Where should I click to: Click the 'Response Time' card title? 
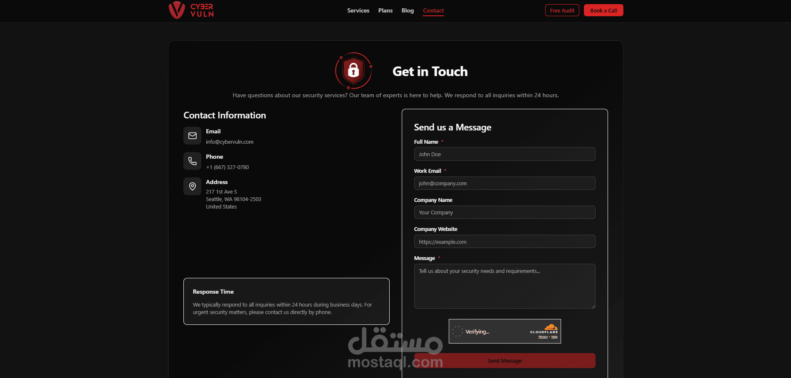[213, 292]
